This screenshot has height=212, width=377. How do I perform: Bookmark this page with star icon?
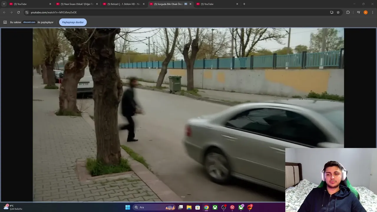338,12
